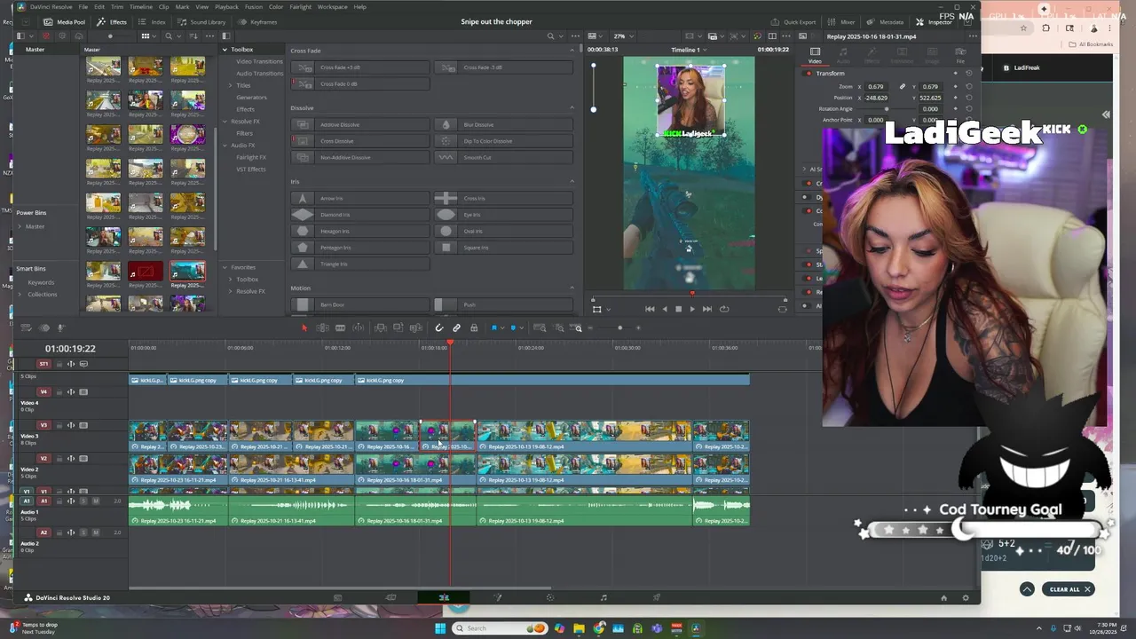Collapse the Audio FX group
1136x639 pixels.
pos(225,146)
